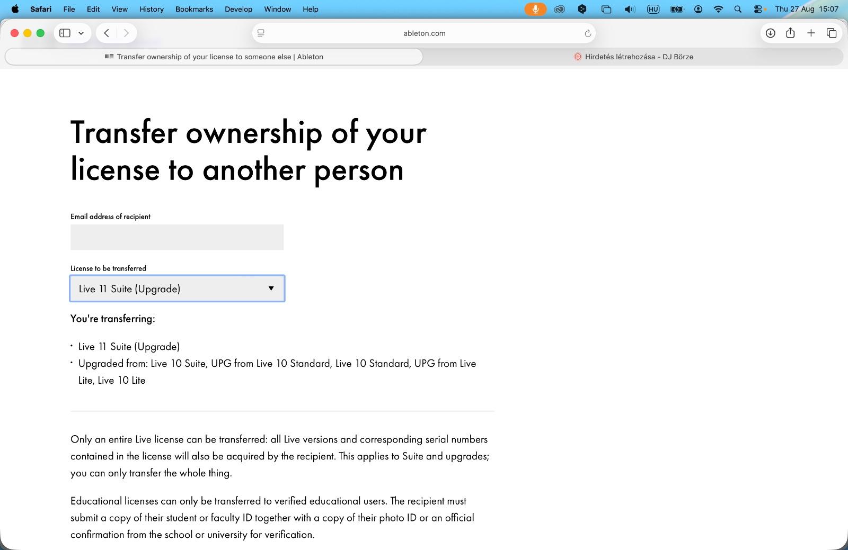
Task: Open Control Center from menu bar
Action: click(759, 9)
